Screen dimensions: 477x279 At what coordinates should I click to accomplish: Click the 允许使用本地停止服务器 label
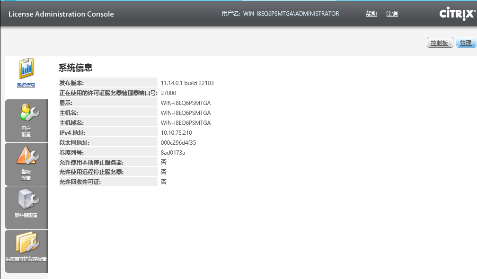[91, 162]
